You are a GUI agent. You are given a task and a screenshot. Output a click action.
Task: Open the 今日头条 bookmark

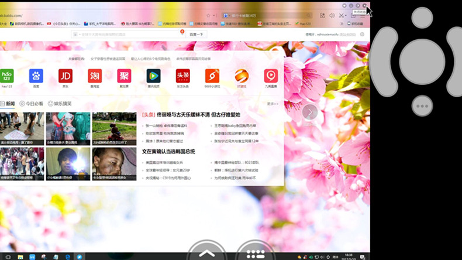[64, 23]
